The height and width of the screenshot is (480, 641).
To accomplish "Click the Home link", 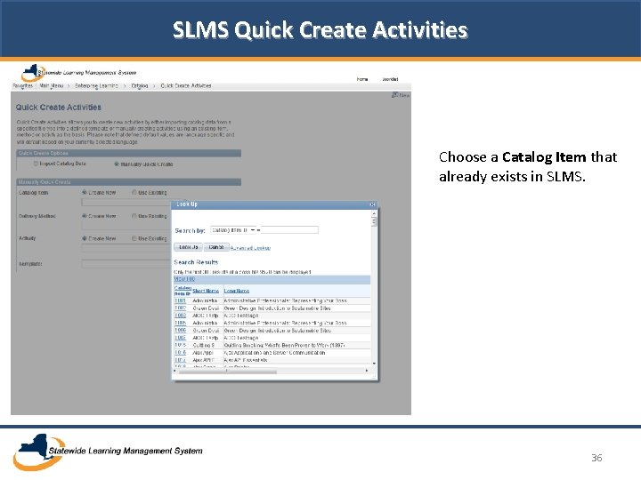I will pyautogui.click(x=362, y=79).
